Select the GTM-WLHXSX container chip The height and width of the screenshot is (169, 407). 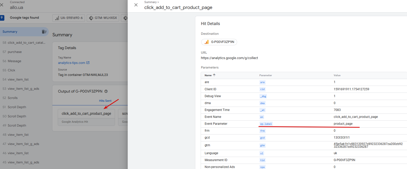tap(103, 18)
